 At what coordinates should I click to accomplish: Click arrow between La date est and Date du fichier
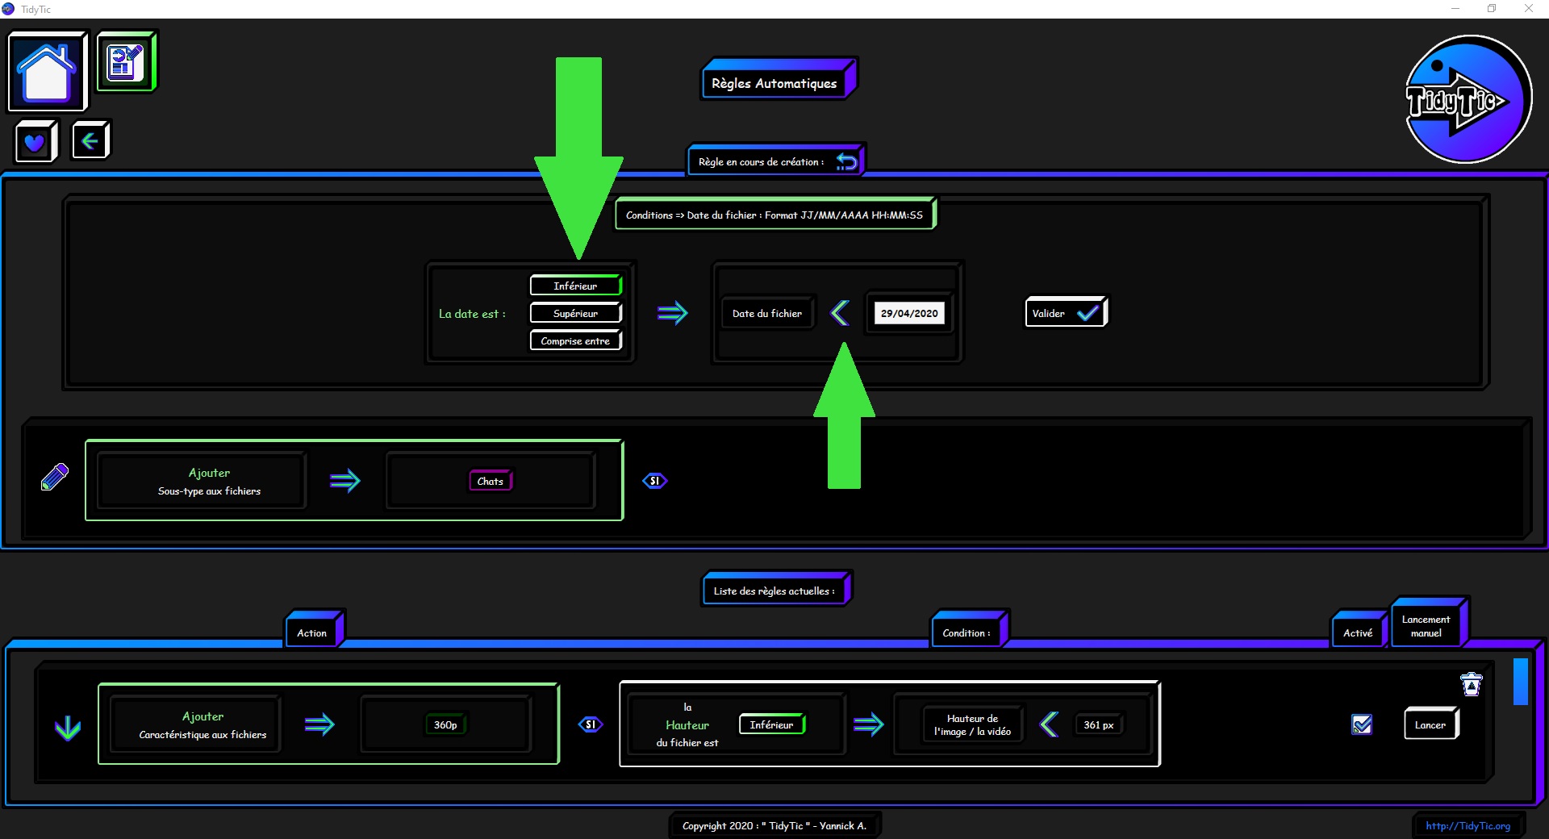(x=673, y=313)
